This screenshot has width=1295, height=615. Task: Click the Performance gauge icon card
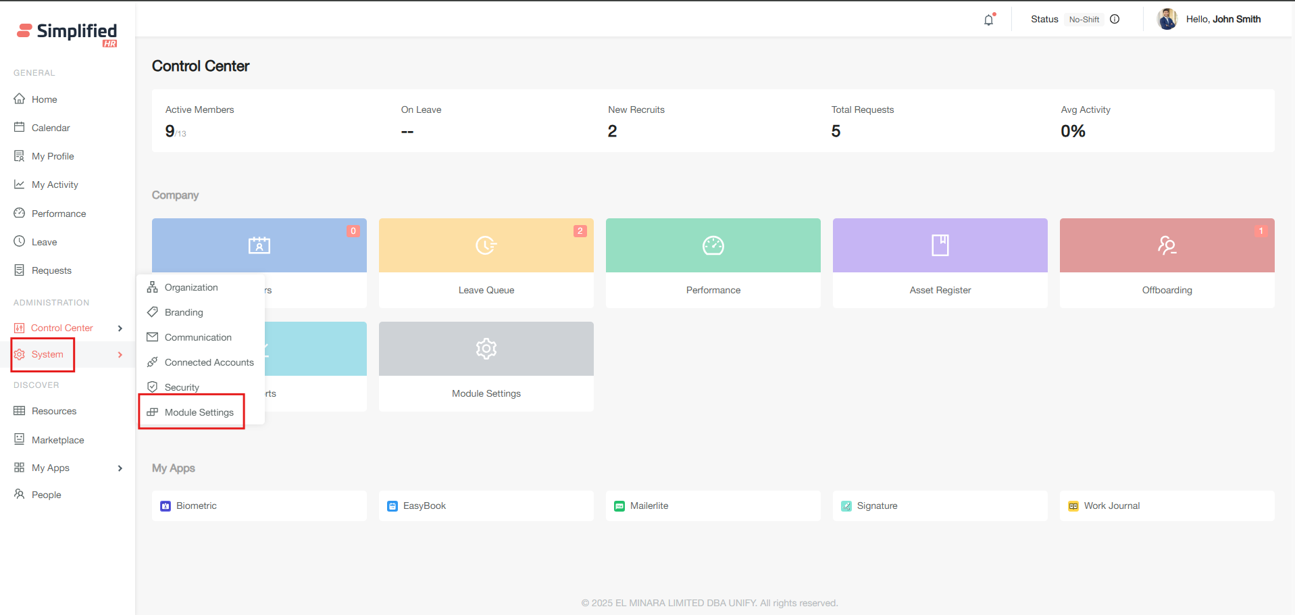click(713, 245)
